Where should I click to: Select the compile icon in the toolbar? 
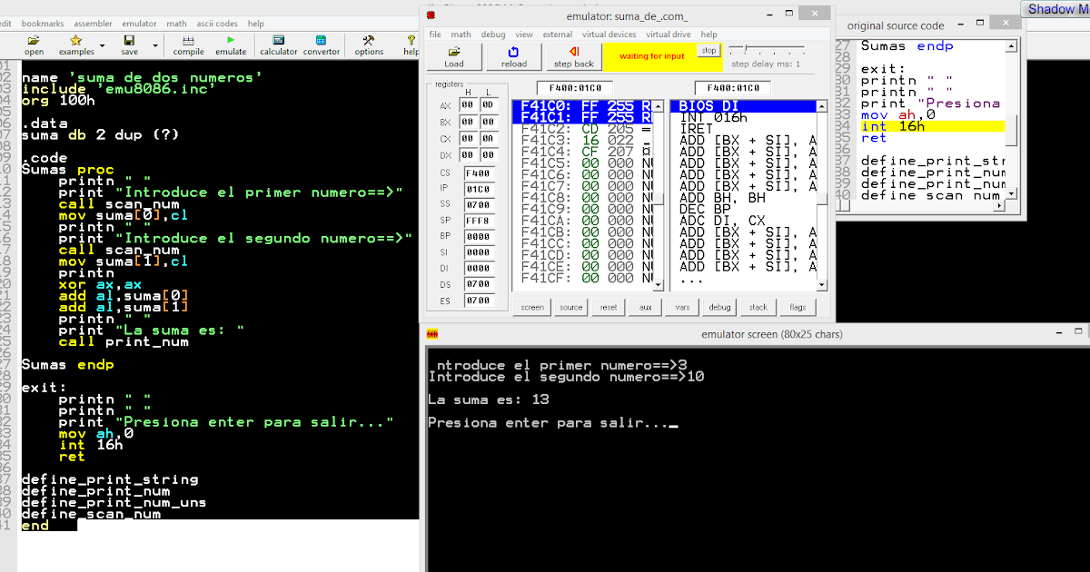pyautogui.click(x=188, y=41)
